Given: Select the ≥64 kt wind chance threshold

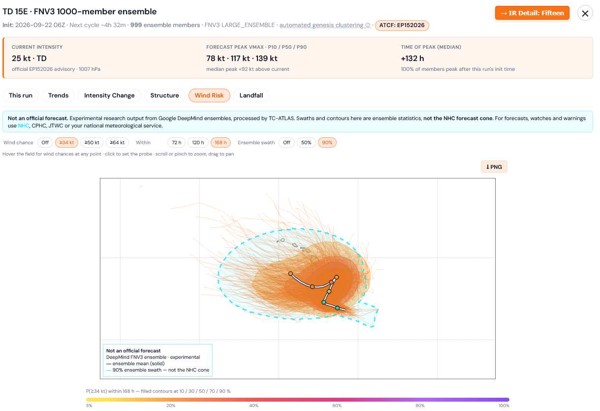Looking at the screenshot, I should [x=117, y=143].
